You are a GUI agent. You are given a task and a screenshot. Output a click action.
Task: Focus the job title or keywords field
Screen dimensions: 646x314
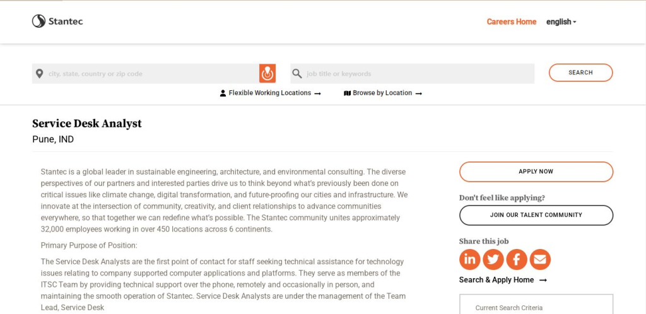point(413,74)
